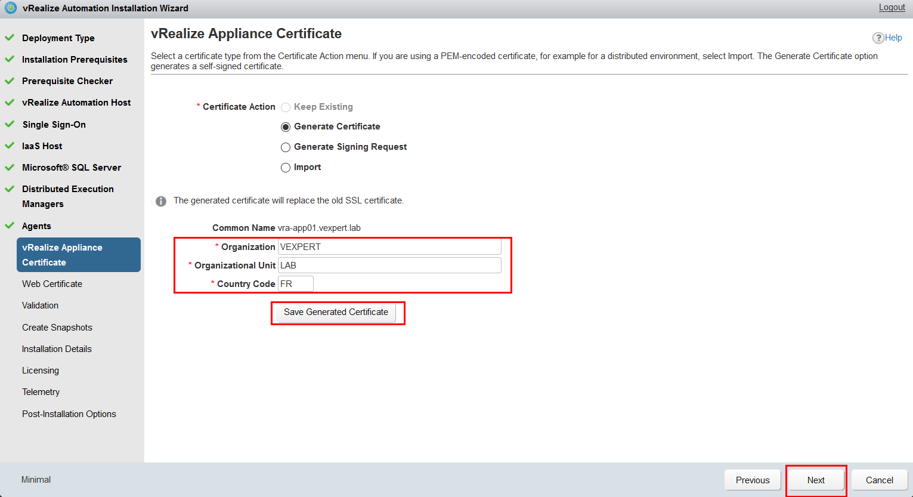Click the checkmark beside Microsoft SQL Server
The width and height of the screenshot is (913, 497).
(x=10, y=167)
